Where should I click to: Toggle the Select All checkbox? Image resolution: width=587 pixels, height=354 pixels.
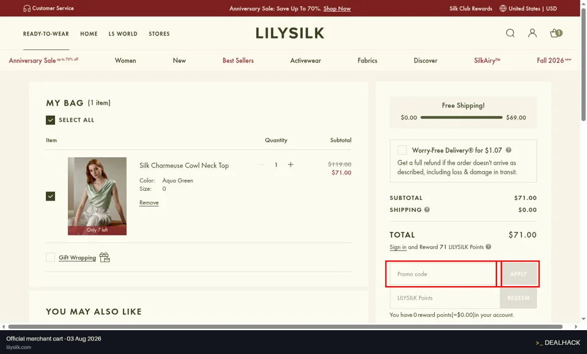point(51,120)
